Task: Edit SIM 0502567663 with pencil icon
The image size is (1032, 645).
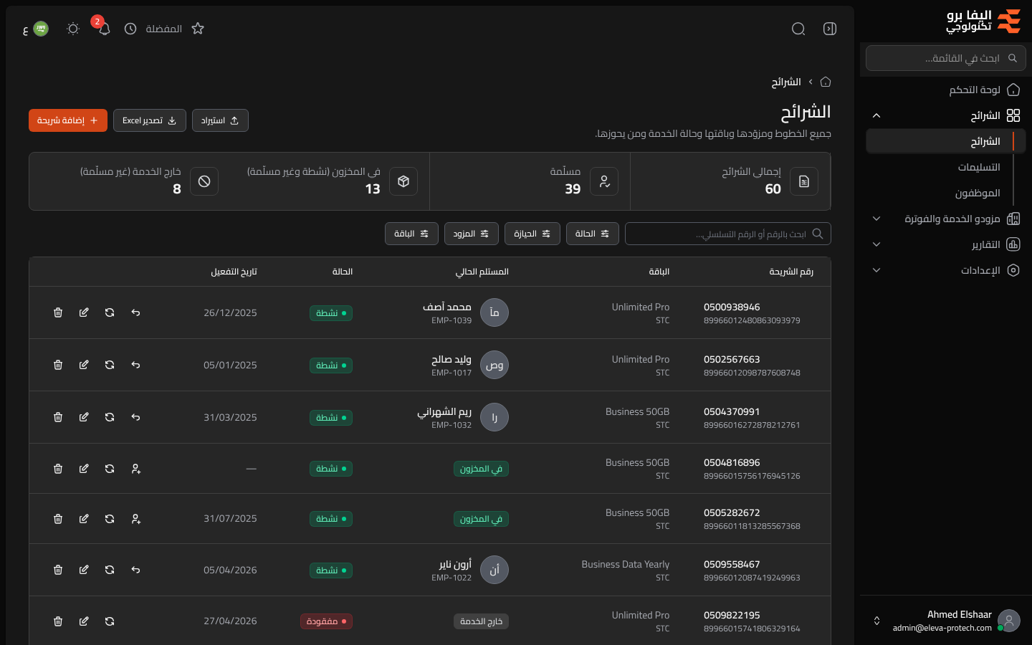Action: 84,365
